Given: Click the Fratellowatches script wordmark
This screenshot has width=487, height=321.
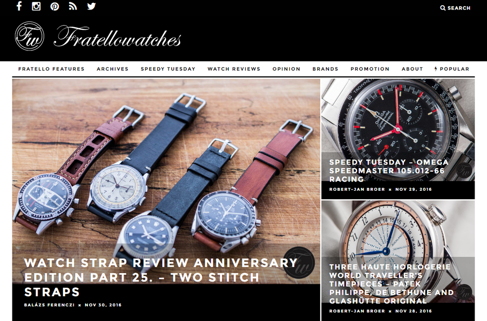Looking at the screenshot, I should pos(117,37).
